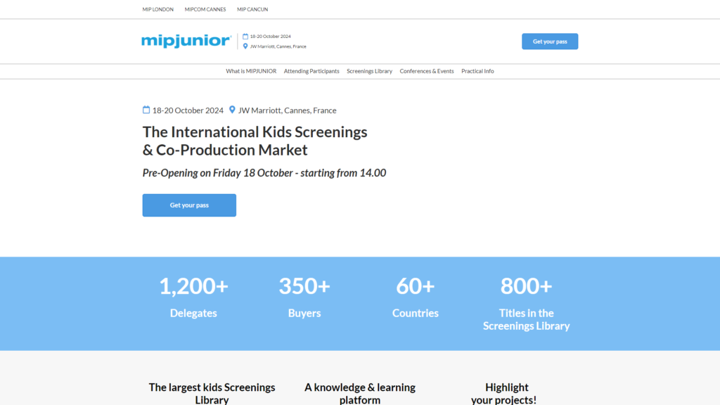Screen dimensions: 720x405
Task: Click header text JW Marriott, Cannes, France
Action: pyautogui.click(x=278, y=46)
